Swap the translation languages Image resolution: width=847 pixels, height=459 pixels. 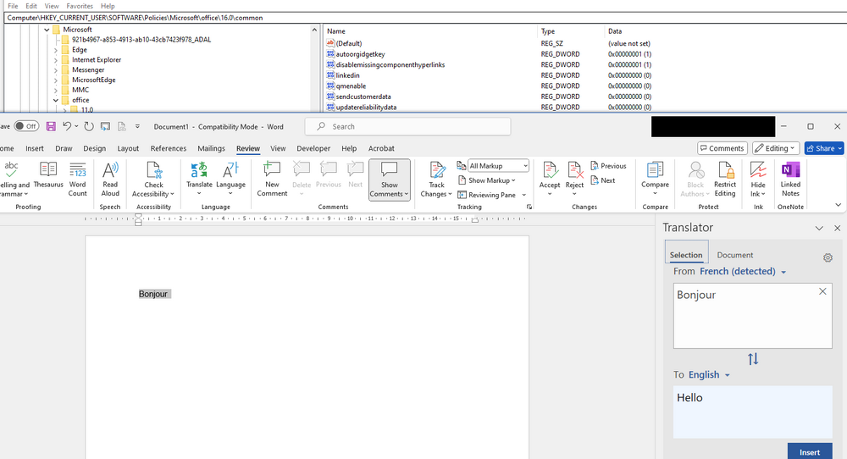pyautogui.click(x=753, y=359)
